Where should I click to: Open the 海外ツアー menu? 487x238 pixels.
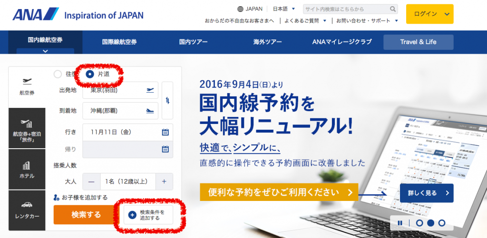[267, 42]
